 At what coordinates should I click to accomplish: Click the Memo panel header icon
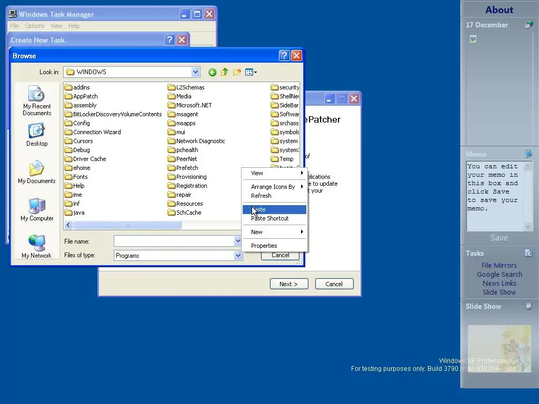tap(528, 154)
